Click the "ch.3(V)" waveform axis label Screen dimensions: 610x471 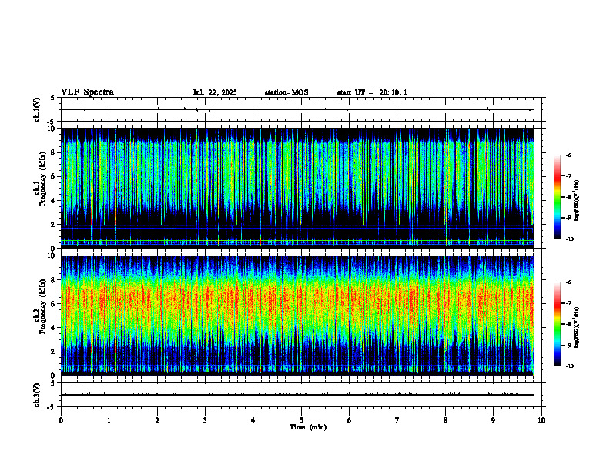[x=36, y=395]
